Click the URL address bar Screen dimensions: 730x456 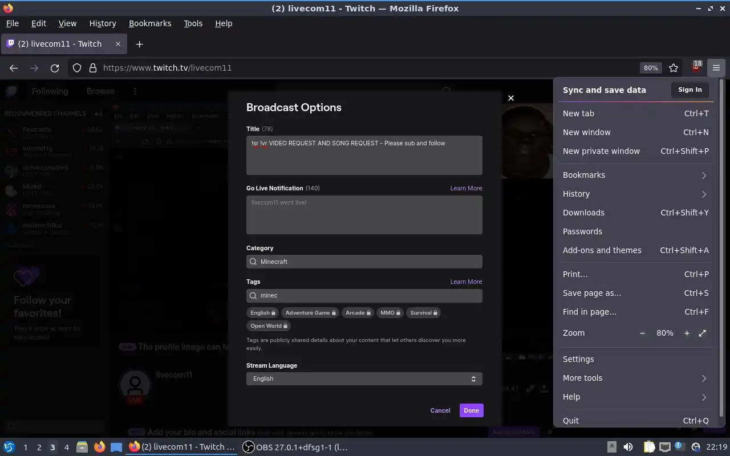point(365,68)
